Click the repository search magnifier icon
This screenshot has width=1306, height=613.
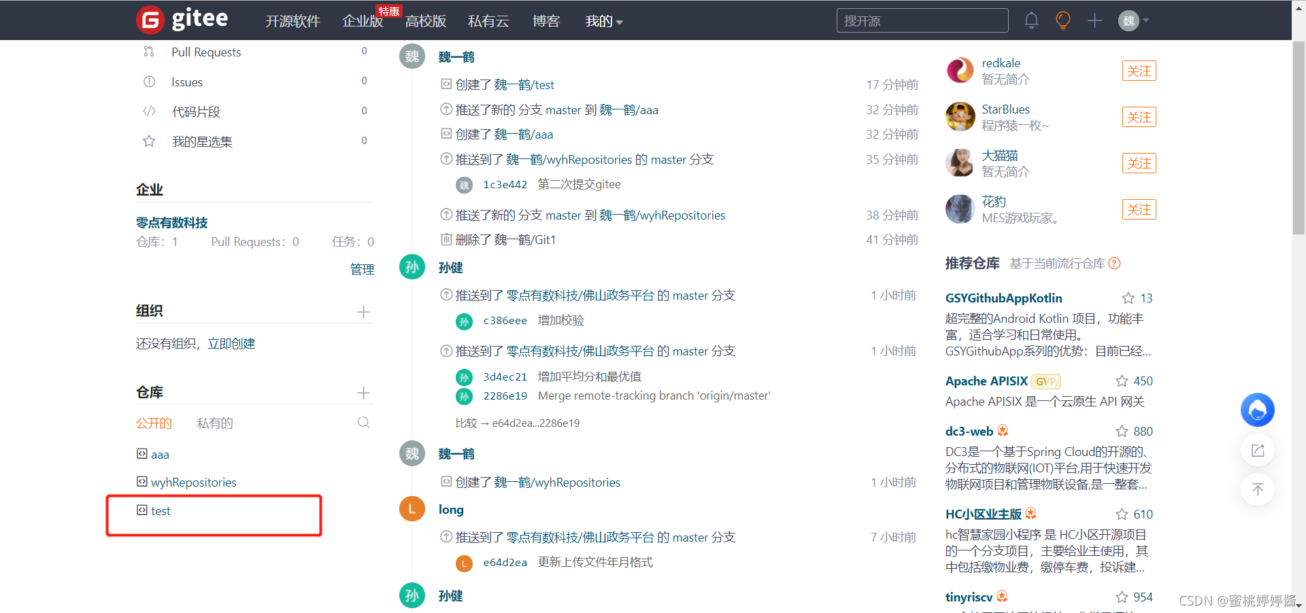click(x=363, y=423)
